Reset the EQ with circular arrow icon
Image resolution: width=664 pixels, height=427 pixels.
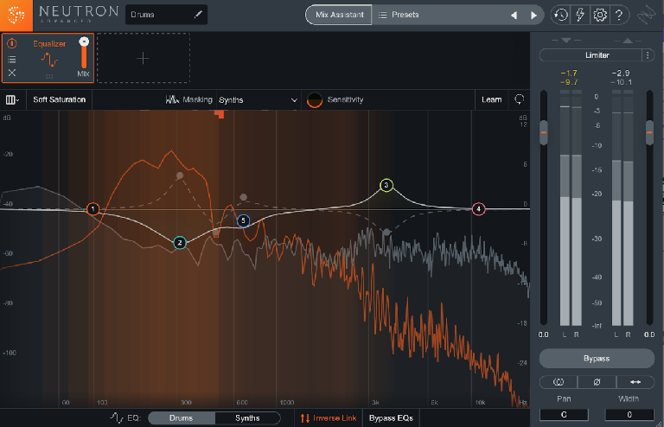point(519,99)
